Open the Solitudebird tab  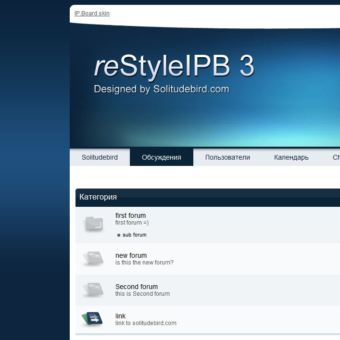pos(100,157)
